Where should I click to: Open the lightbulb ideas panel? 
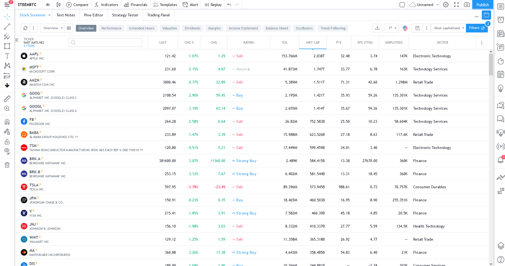click(501, 88)
